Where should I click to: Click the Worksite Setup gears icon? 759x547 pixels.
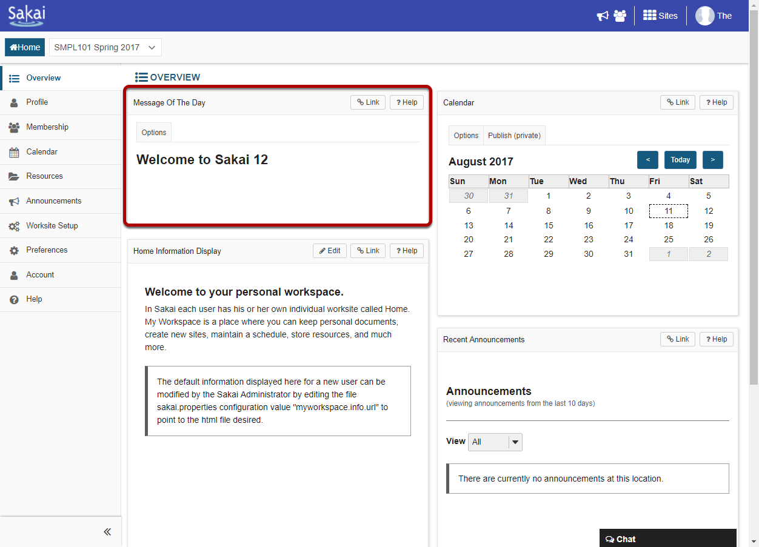(14, 227)
